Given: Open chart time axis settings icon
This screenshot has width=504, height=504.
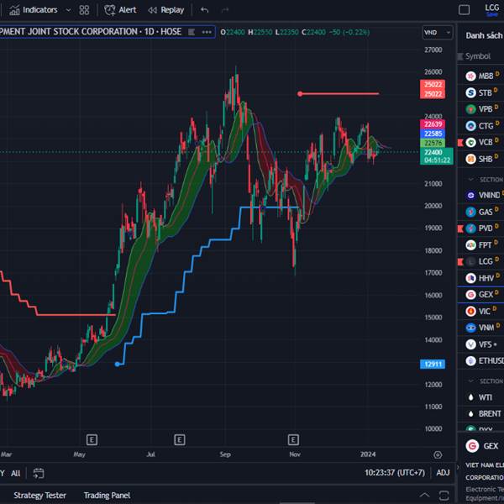Looking at the screenshot, I should click(x=438, y=454).
